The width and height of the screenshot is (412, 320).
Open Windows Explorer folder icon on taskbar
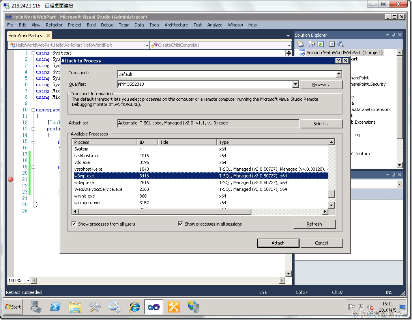(75, 307)
